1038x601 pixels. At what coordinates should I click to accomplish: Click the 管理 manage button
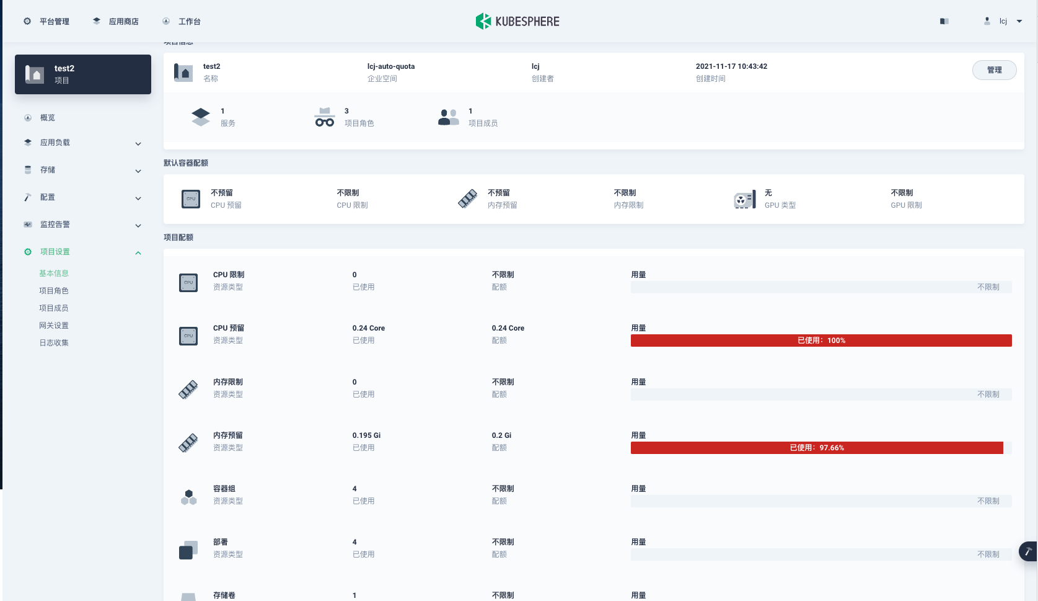point(995,70)
